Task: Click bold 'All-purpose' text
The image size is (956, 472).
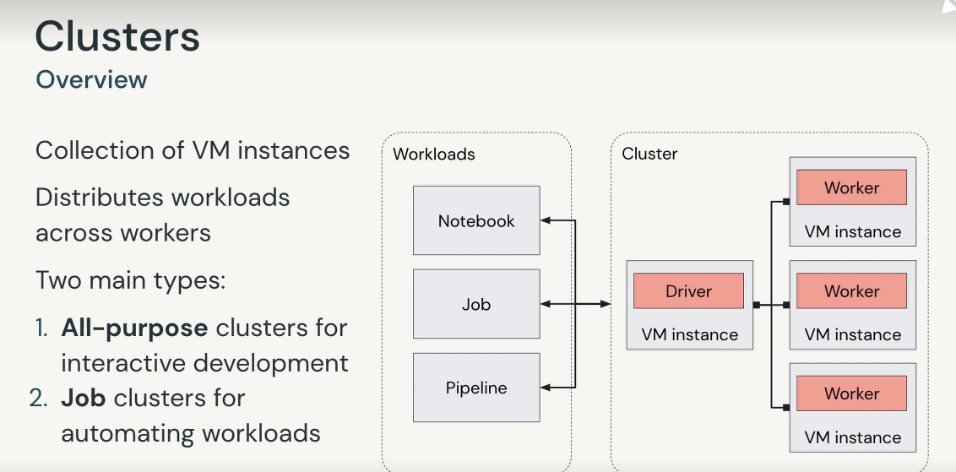Action: tap(134, 328)
